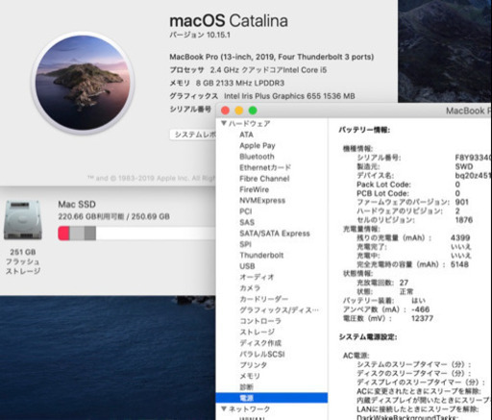Select プリンタ in sidebar
This screenshot has width=492, height=420.
pos(254,365)
